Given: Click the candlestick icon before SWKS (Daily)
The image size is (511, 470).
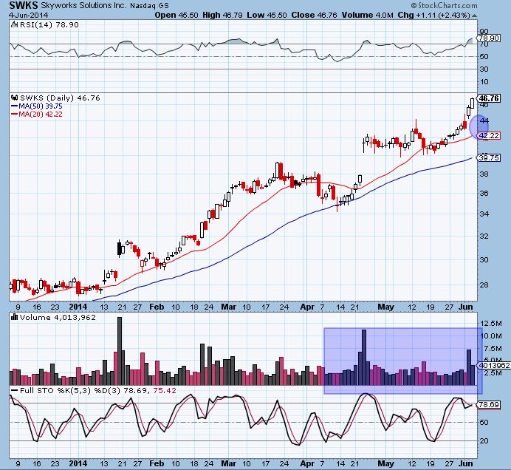Looking at the screenshot, I should [14, 98].
